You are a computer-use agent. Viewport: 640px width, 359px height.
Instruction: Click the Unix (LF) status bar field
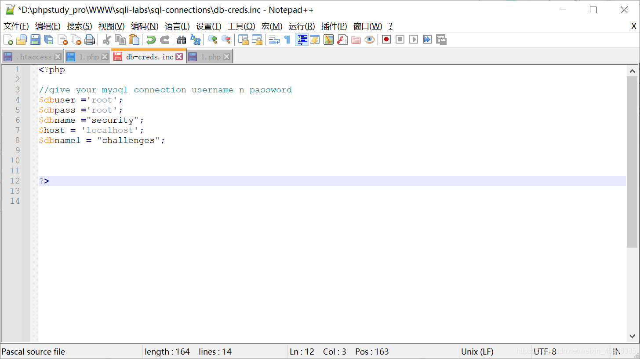coord(477,352)
